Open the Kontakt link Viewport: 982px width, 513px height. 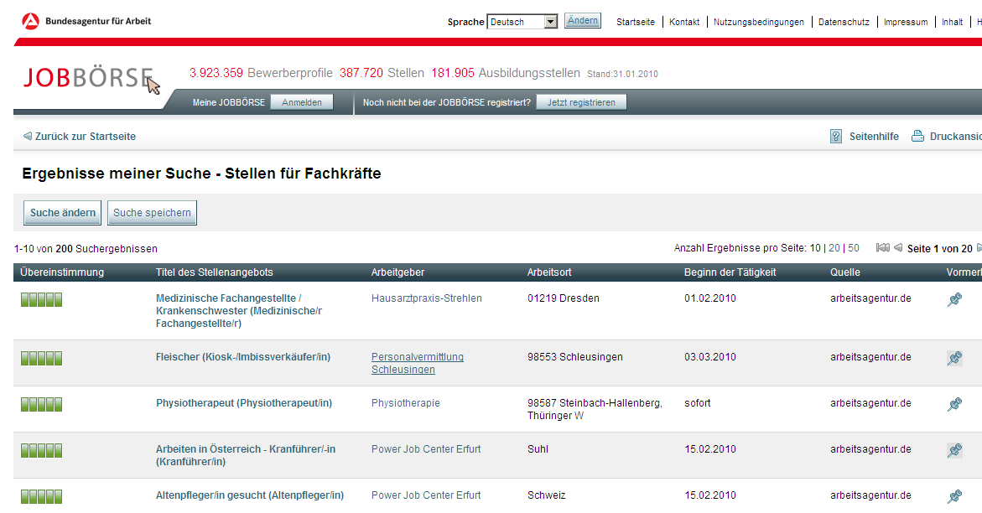[684, 22]
